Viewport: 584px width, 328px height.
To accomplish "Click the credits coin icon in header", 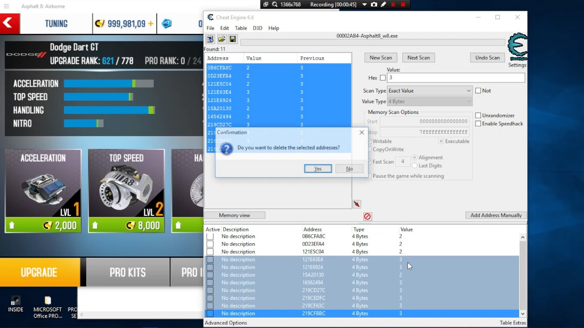I will tap(100, 24).
